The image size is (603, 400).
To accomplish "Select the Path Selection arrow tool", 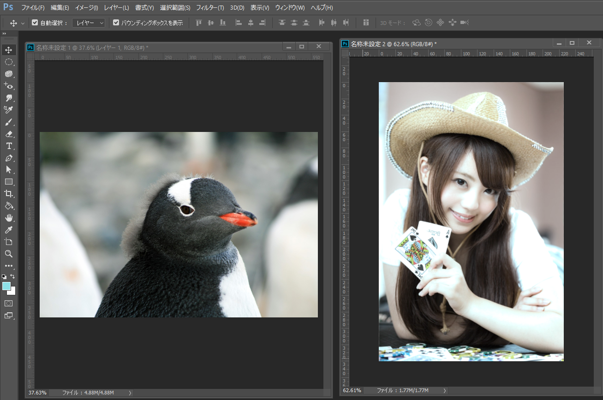I will pyautogui.click(x=9, y=170).
